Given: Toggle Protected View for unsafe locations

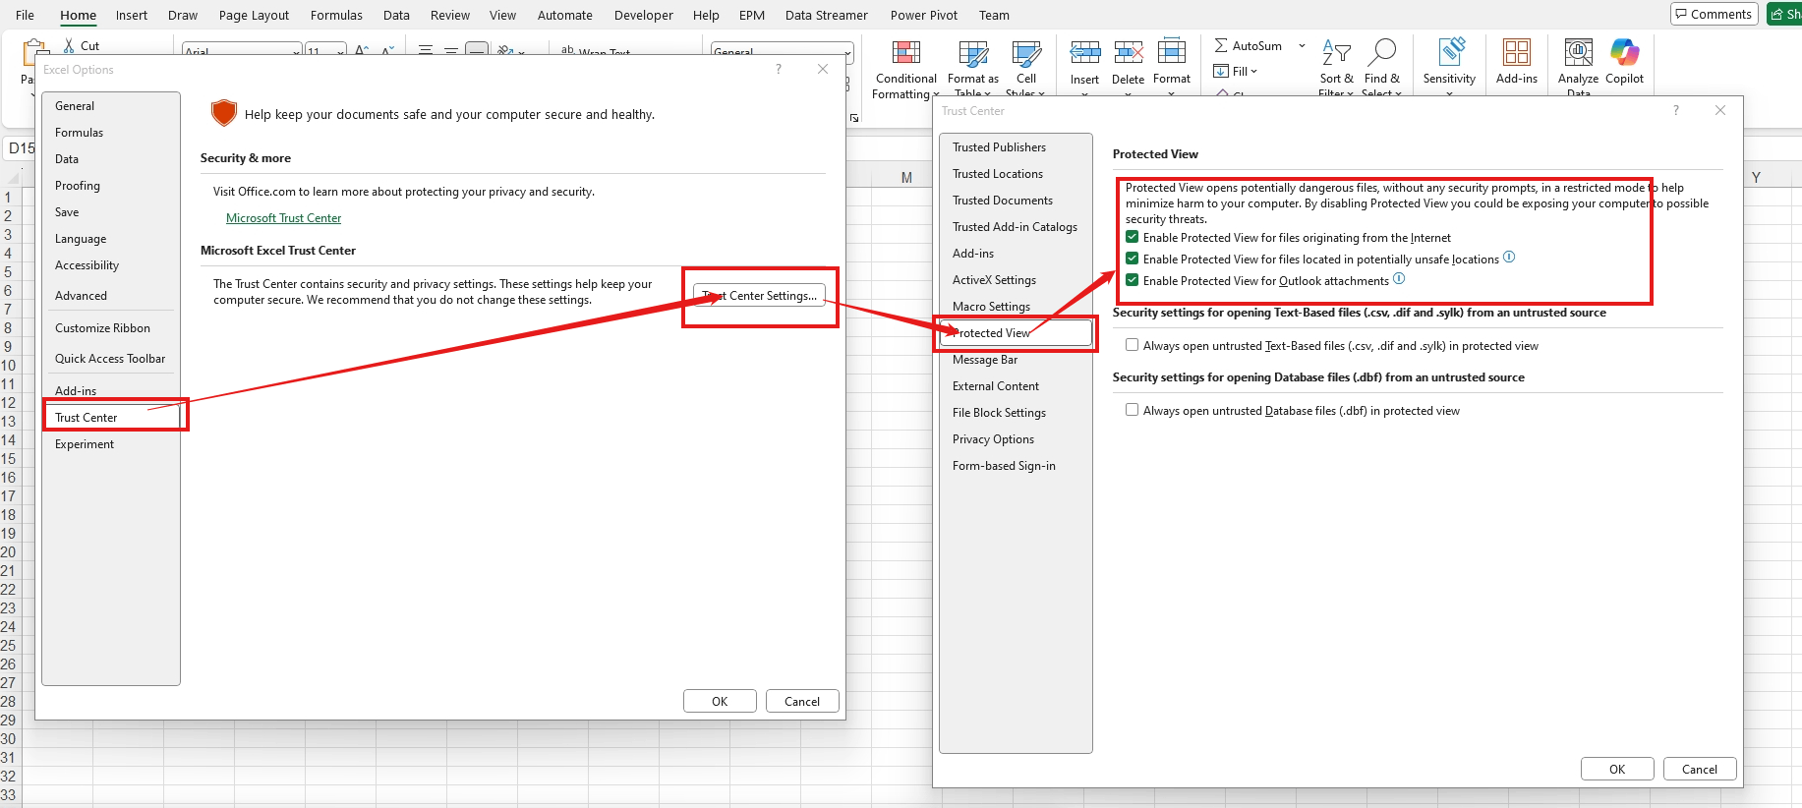Looking at the screenshot, I should [1133, 259].
